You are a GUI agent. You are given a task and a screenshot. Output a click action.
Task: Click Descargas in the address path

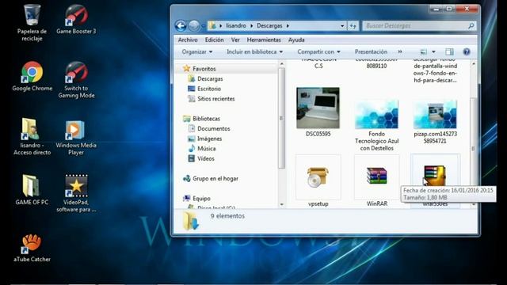point(269,25)
